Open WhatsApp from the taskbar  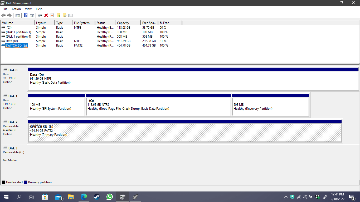109,197
